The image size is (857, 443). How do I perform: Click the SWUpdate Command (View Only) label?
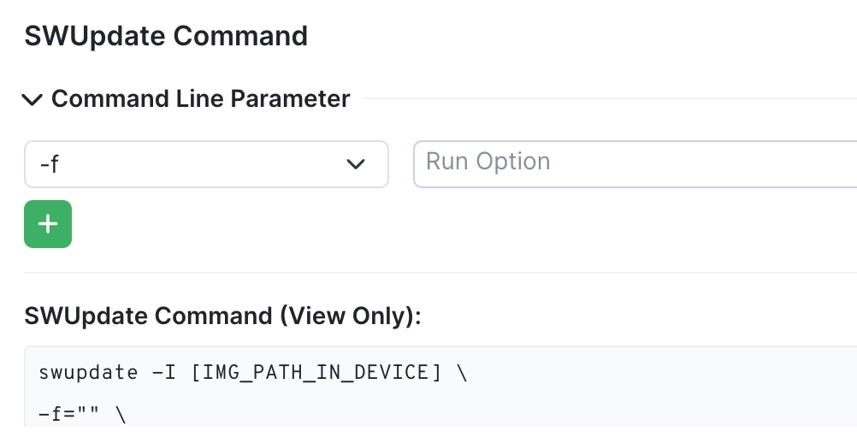tap(222, 316)
